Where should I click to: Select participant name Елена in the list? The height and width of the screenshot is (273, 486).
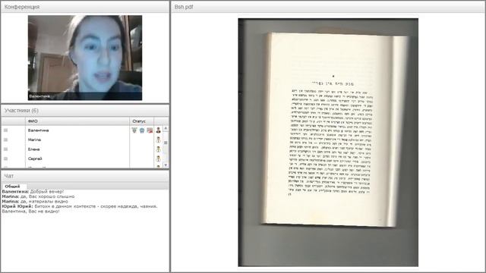click(x=33, y=149)
